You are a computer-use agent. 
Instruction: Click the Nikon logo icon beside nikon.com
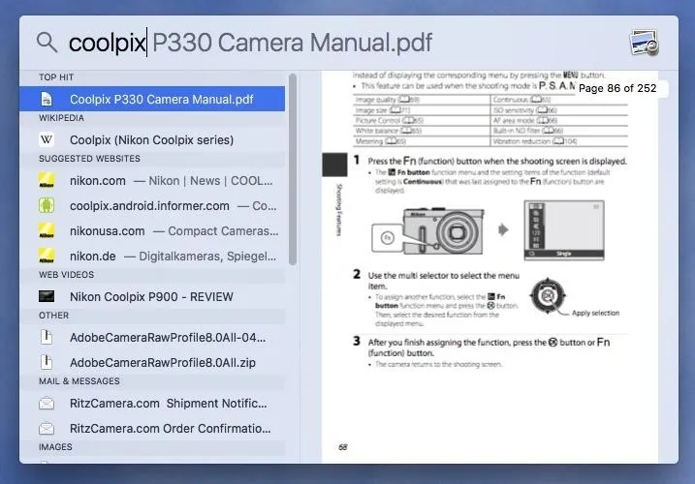[47, 181]
